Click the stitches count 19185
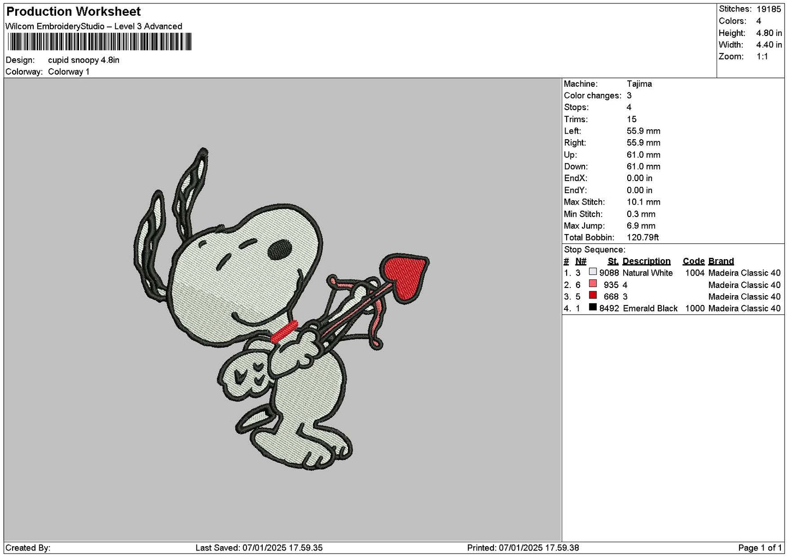788x557 pixels. pyautogui.click(x=768, y=9)
